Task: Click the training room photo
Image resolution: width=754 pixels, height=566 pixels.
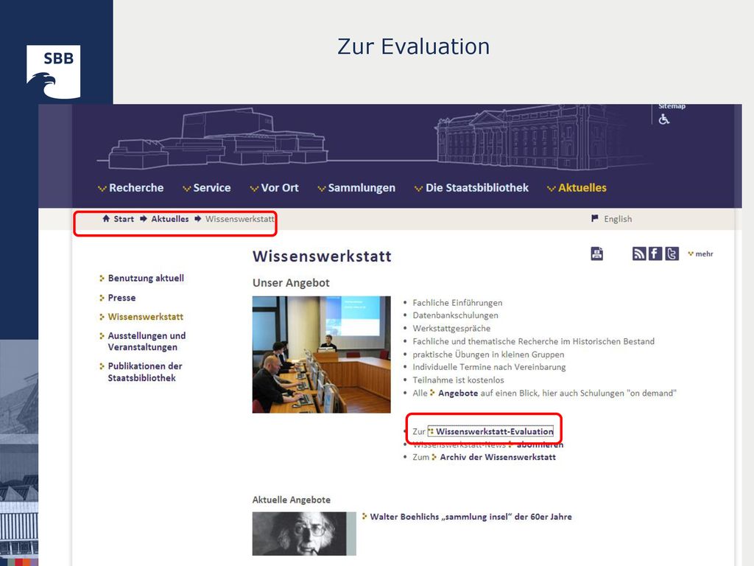Action: 321,354
